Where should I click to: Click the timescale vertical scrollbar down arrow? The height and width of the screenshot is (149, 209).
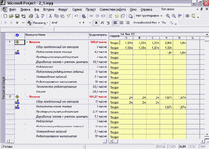click(207, 135)
